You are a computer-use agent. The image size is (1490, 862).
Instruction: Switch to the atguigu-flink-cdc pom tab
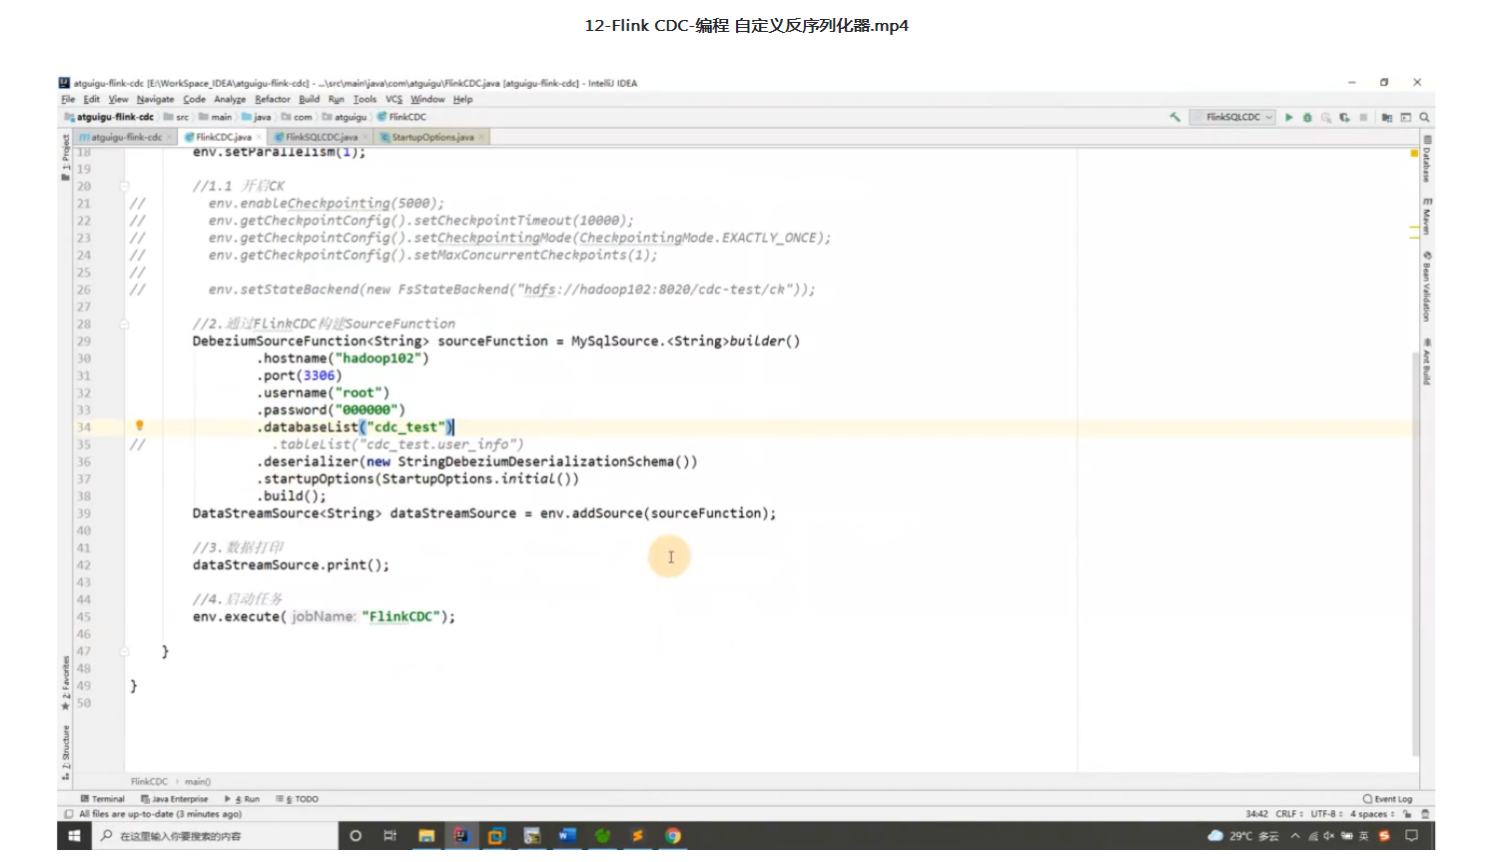pos(125,137)
